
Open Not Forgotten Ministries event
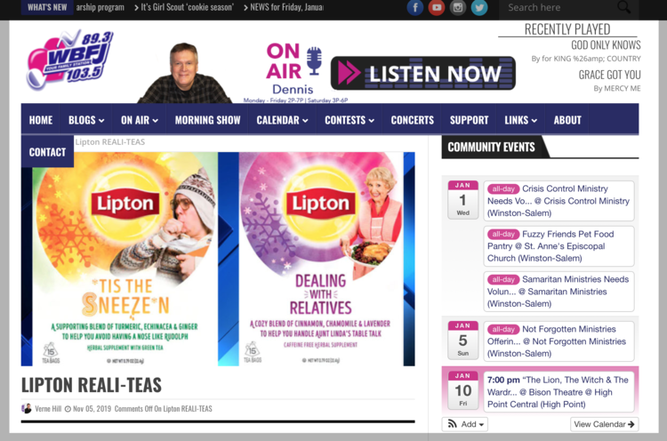coord(559,341)
